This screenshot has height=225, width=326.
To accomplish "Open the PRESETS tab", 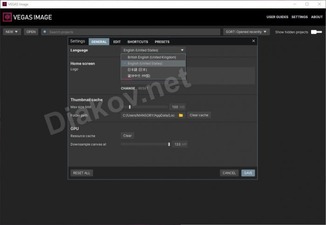I will point(162,42).
